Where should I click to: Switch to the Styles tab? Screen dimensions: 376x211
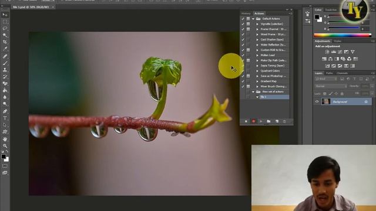[x=338, y=41]
